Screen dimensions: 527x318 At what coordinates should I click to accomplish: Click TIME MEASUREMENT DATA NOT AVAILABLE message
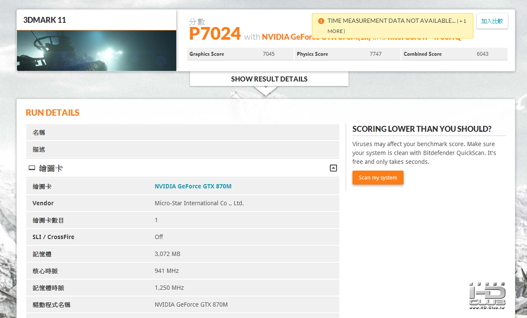click(x=391, y=21)
